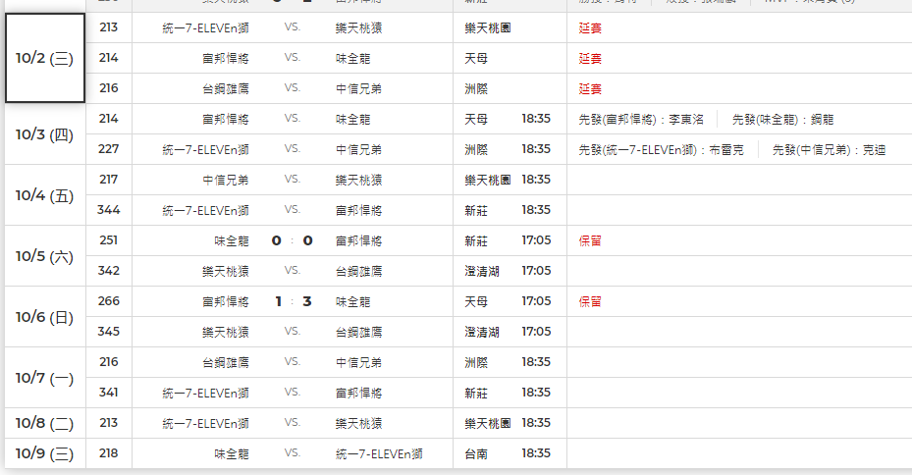Click 統一7-ELEVEn獅 in game 227 row
912x475 pixels.
[205, 149]
